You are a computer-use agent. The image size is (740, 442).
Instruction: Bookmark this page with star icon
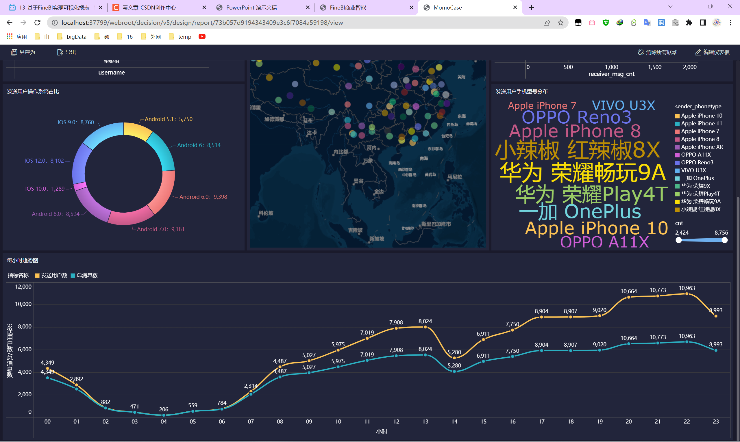point(560,23)
